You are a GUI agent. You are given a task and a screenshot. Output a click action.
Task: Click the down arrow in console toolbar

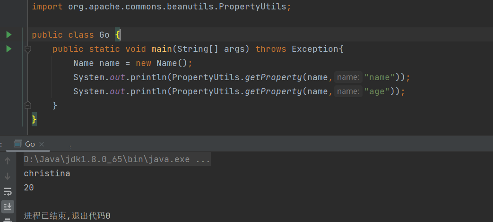(8, 176)
